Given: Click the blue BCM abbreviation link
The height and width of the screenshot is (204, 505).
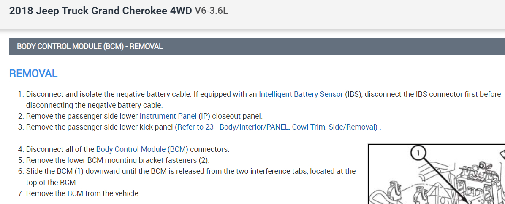Looking at the screenshot, I should click(177, 149).
